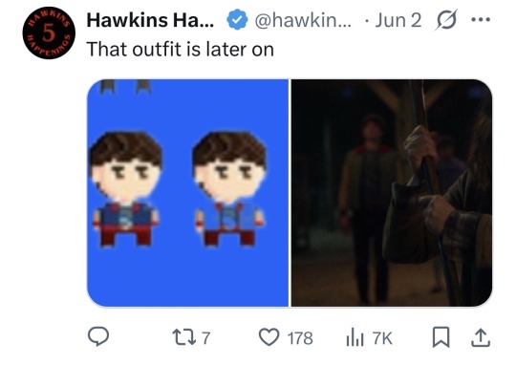Click the like count showing 178
Screen dimensions: 516x365
point(300,338)
